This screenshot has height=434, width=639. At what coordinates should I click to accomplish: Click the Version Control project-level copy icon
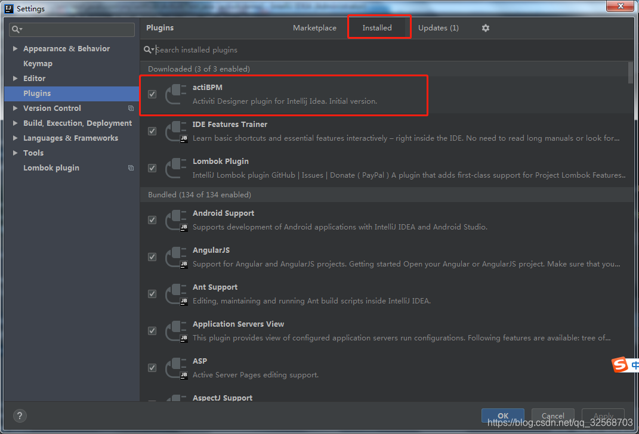pos(131,108)
